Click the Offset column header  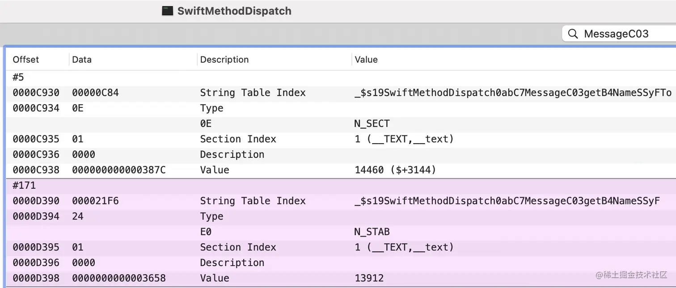tap(26, 59)
